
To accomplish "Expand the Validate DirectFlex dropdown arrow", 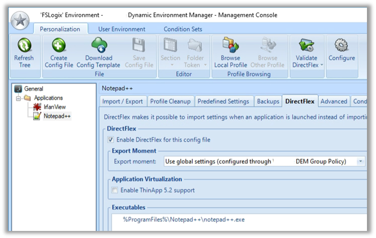I will pos(322,65).
